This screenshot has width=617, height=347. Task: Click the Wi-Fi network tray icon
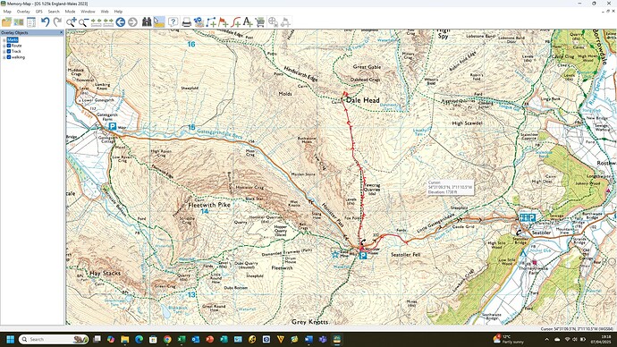pyautogui.click(x=567, y=339)
